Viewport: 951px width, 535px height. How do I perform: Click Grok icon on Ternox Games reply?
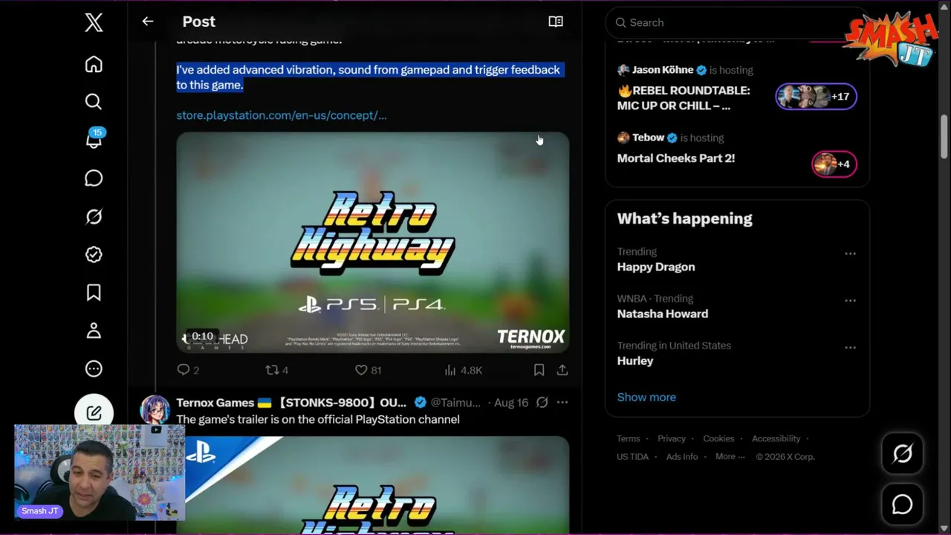pyautogui.click(x=542, y=402)
